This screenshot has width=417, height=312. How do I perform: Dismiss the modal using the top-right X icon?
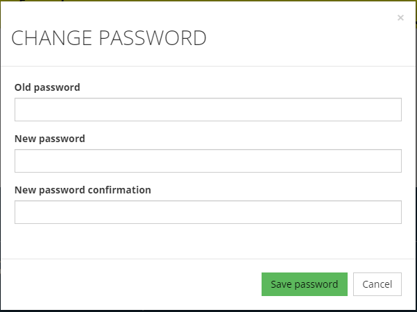pos(400,18)
